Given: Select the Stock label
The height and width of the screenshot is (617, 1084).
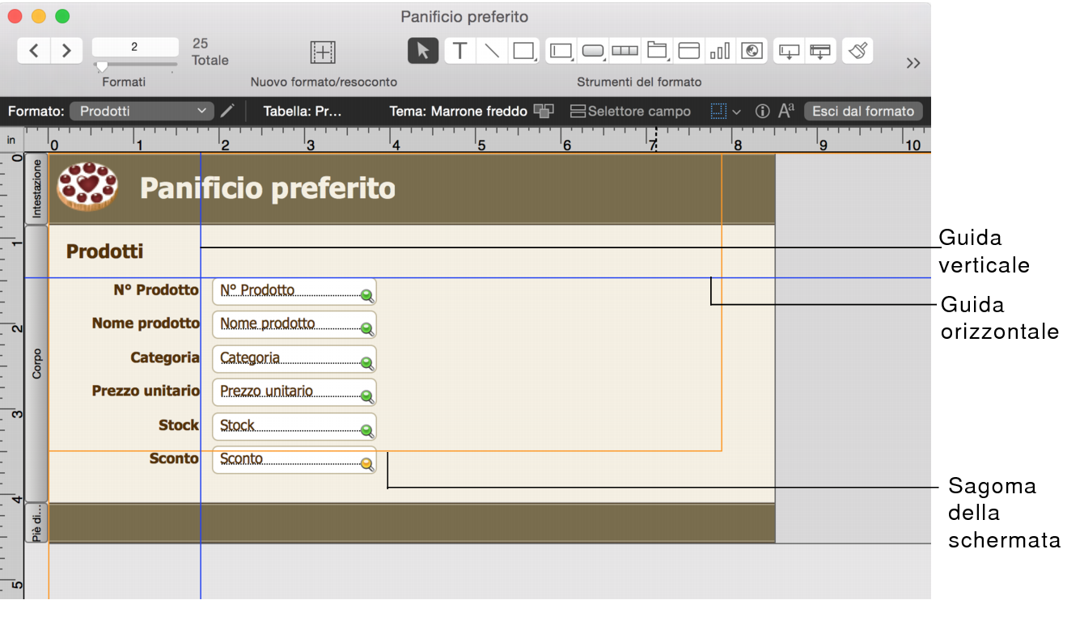Looking at the screenshot, I should pyautogui.click(x=179, y=425).
